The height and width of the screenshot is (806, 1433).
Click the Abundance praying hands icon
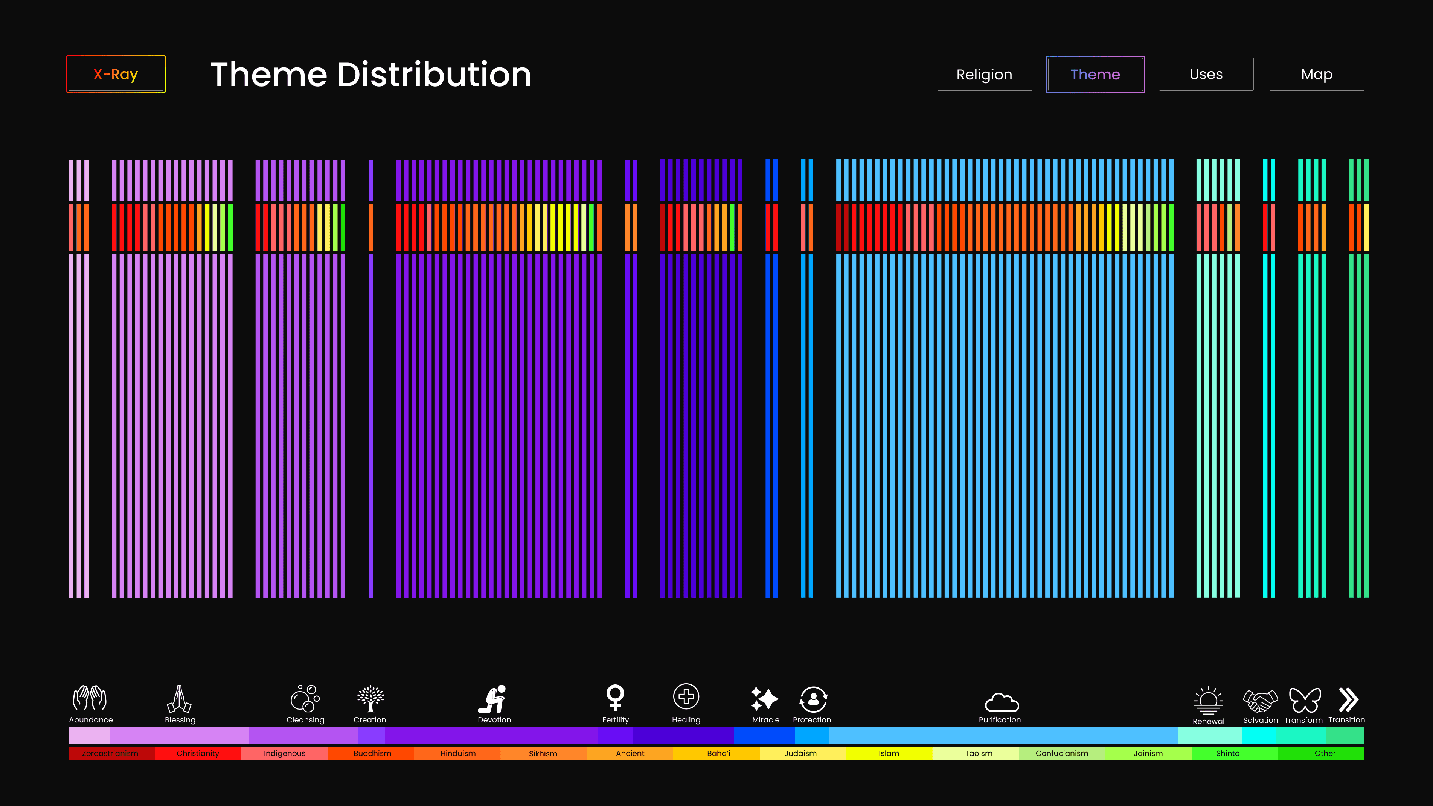pos(90,698)
